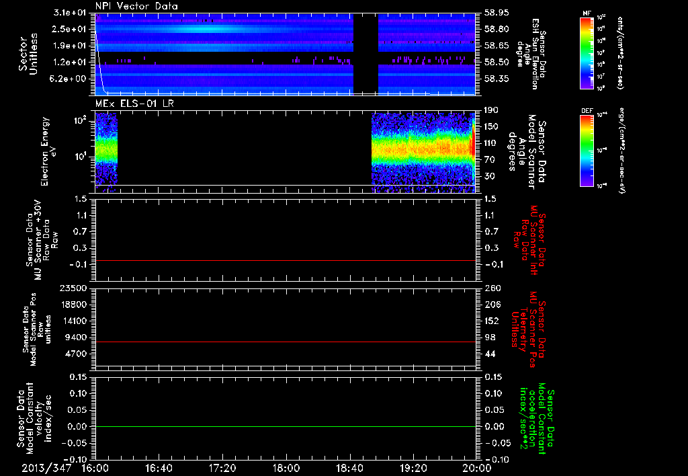Click the "ESH Sun Elevation Angle degree" axis title
Screen dimensions: 688x476
click(x=531, y=54)
